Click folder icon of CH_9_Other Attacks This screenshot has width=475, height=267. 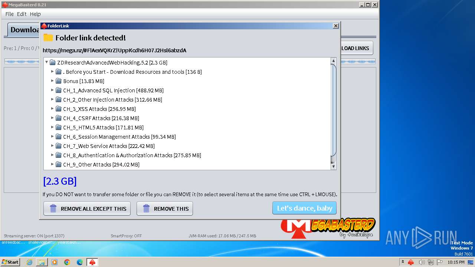(x=59, y=164)
